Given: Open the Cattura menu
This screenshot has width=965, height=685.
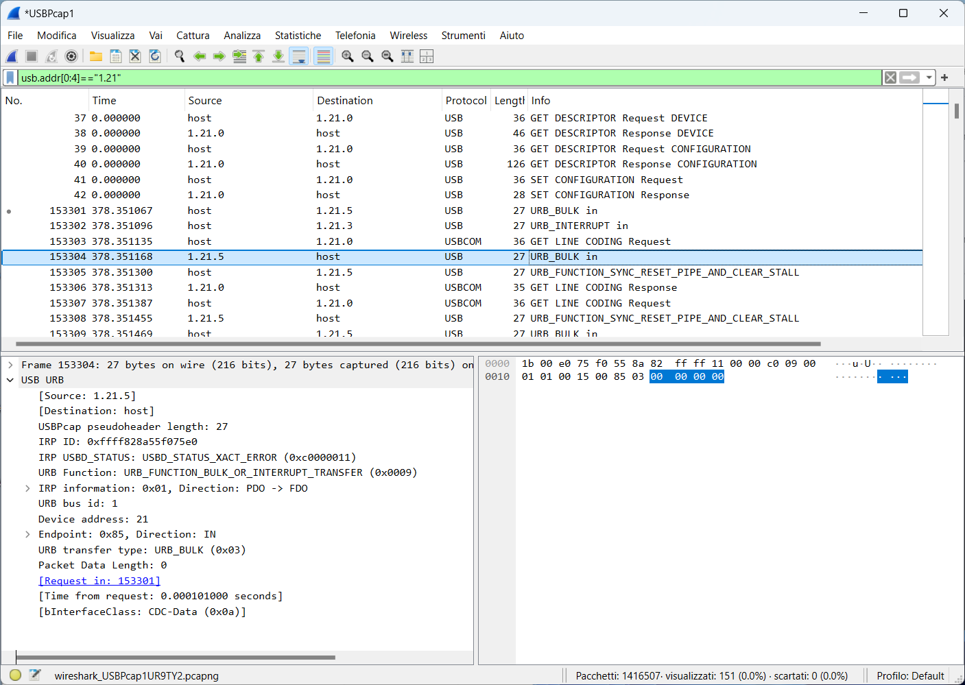Looking at the screenshot, I should coord(193,35).
